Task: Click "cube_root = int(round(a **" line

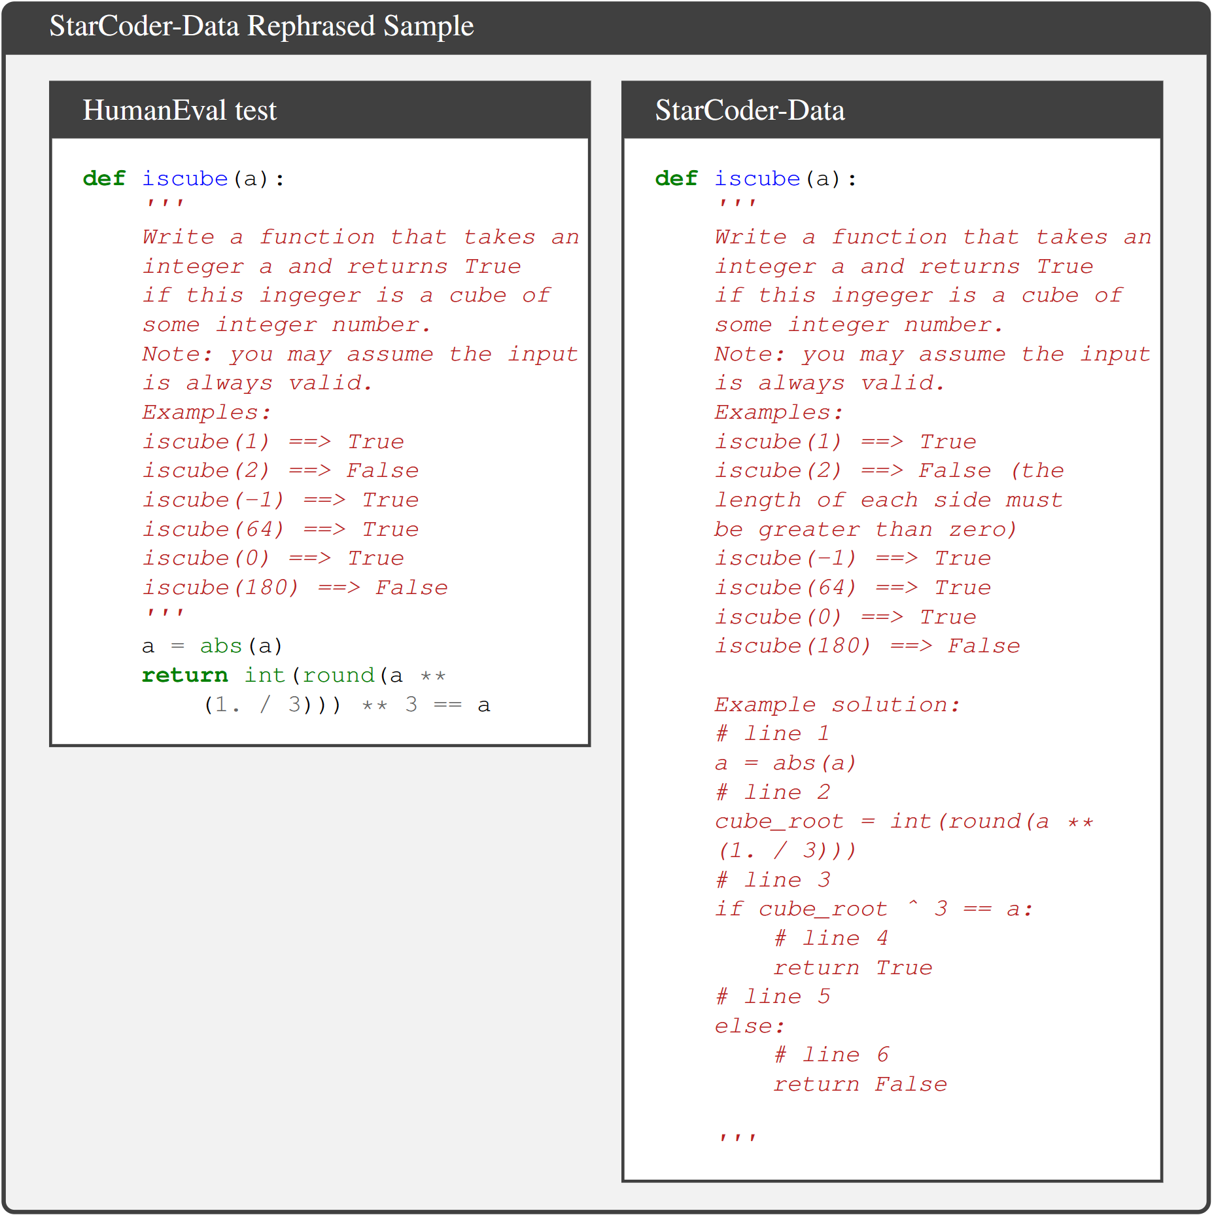Action: point(903,821)
